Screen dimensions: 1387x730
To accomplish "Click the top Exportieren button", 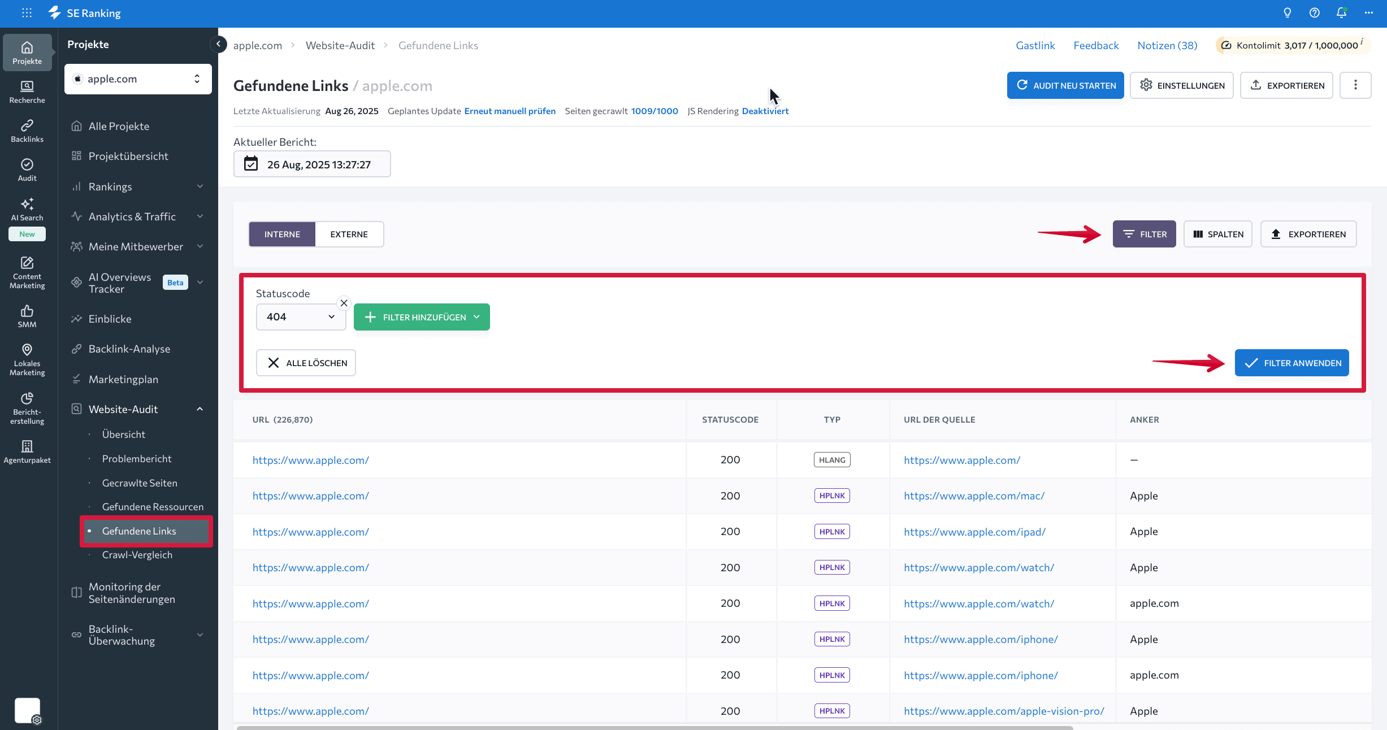I will [x=1286, y=85].
